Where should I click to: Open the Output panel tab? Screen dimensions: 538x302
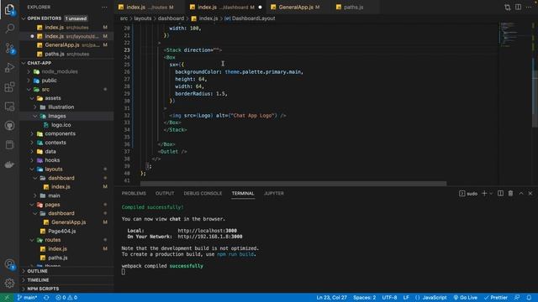[x=165, y=194]
